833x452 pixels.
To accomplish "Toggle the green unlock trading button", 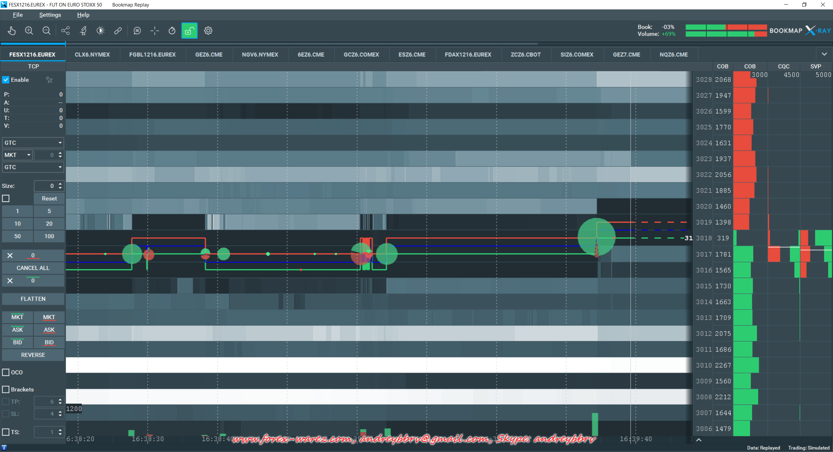I will (189, 31).
